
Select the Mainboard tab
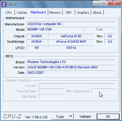pyautogui.click(x=38, y=12)
